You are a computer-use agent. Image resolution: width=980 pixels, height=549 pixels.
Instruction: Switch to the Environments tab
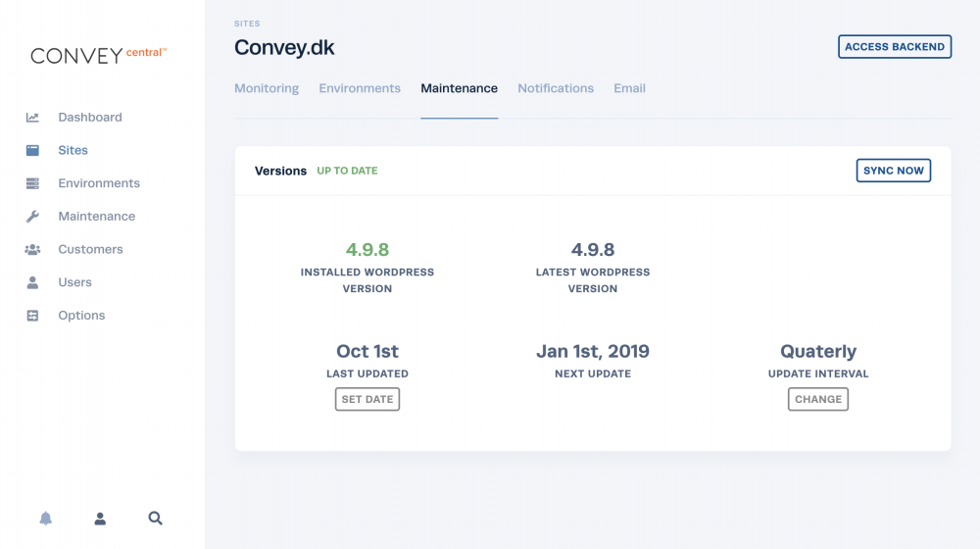(x=360, y=88)
